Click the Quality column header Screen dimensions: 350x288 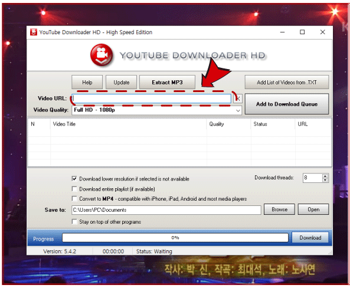click(229, 124)
